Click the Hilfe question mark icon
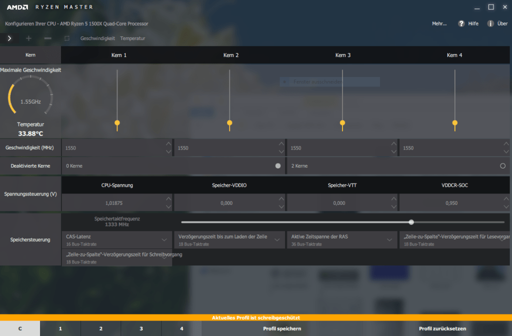 click(x=461, y=23)
